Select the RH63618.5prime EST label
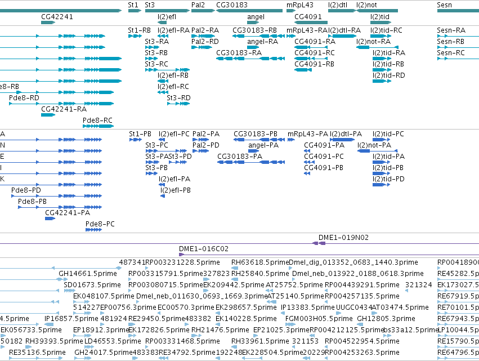Image resolution: width=479 pixels, height=361 pixels. (x=260, y=262)
